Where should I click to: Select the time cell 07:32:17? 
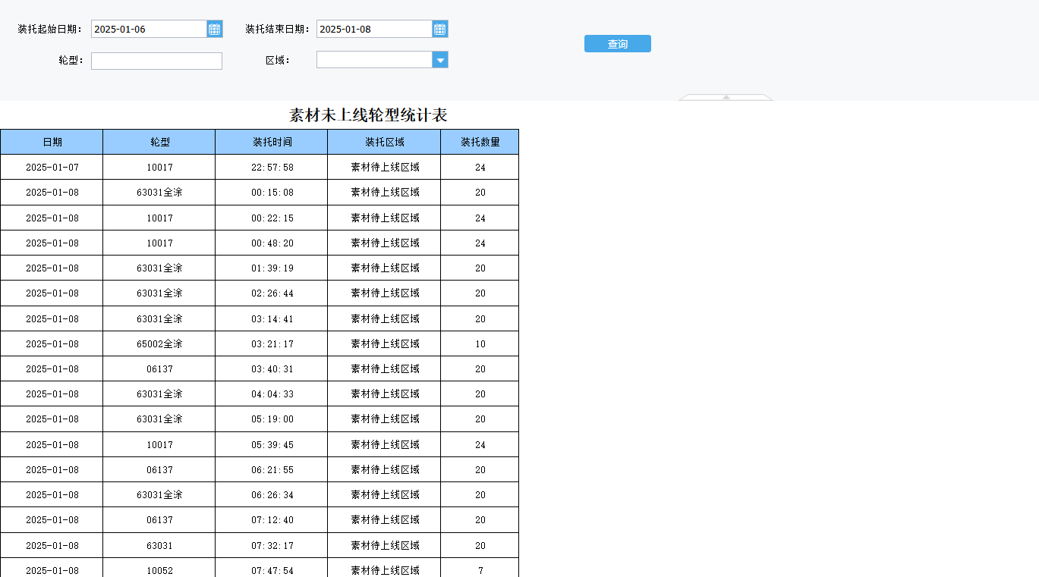point(272,546)
